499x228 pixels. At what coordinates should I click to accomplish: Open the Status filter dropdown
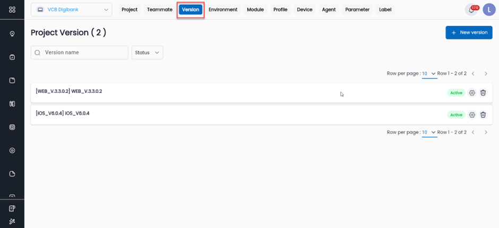147,52
